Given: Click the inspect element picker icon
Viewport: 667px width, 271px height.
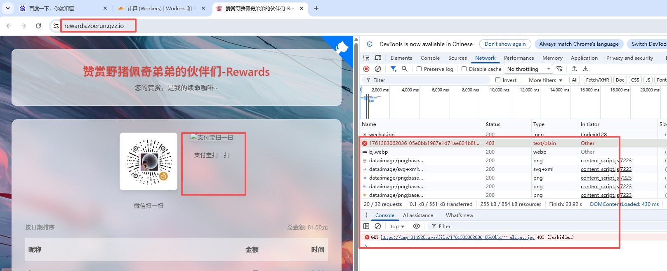Looking at the screenshot, I should (x=366, y=58).
